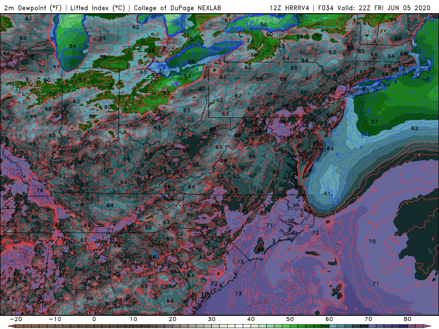Click the 50 label on the color scale

click(x=290, y=319)
